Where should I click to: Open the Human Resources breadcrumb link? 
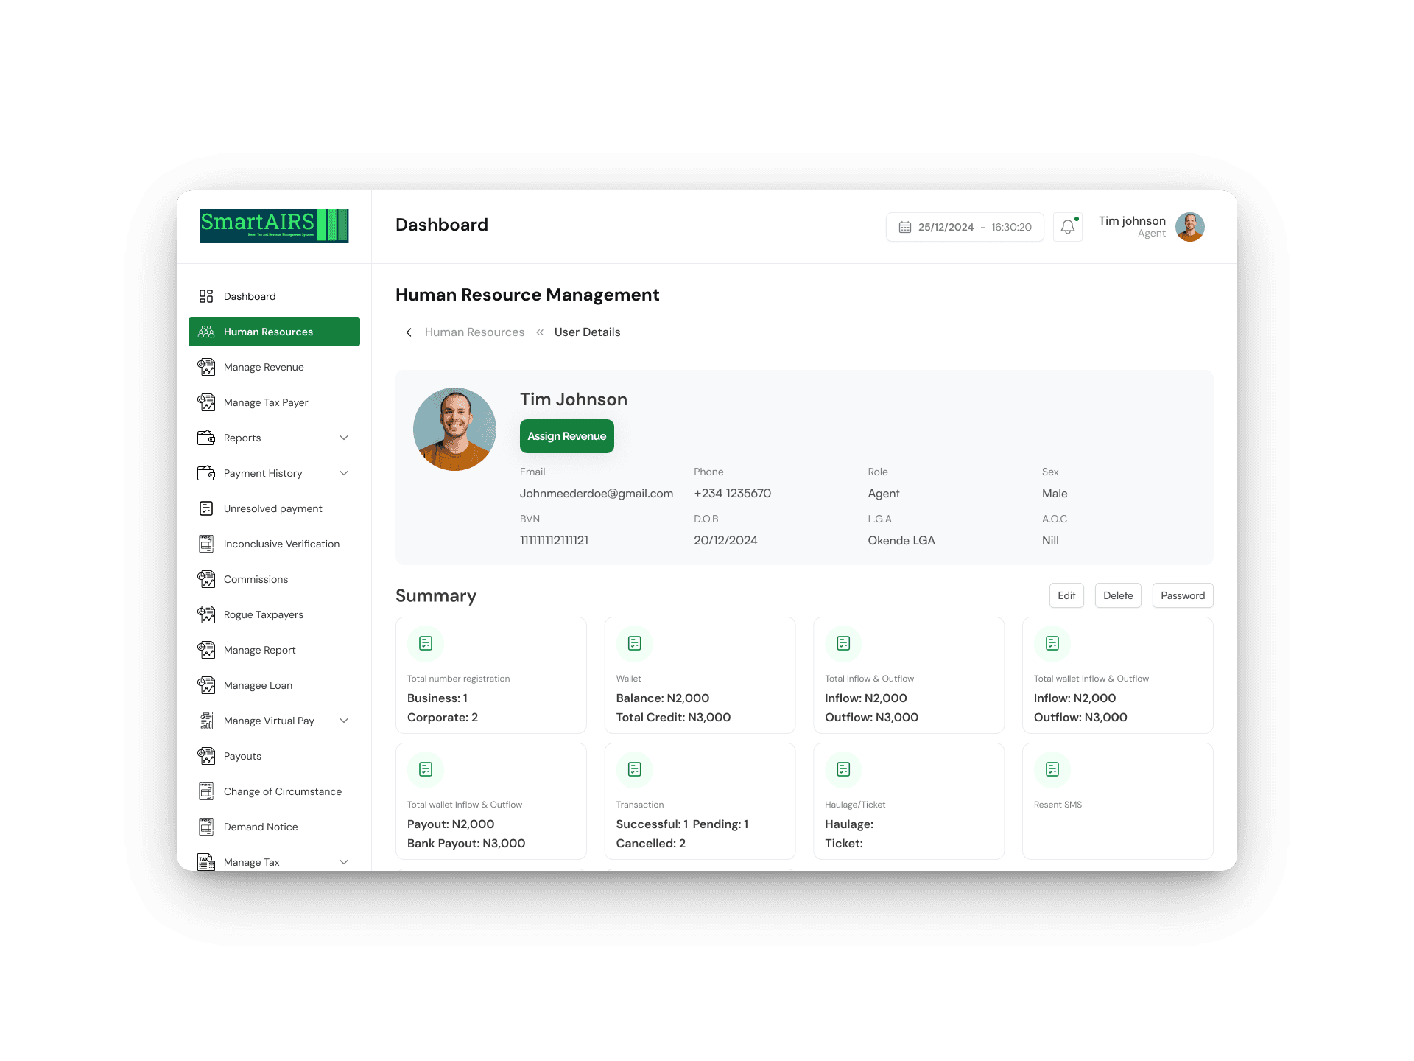tap(474, 332)
